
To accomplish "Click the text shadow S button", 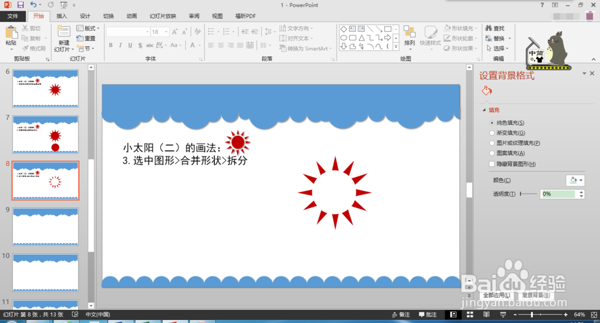I will [140, 45].
